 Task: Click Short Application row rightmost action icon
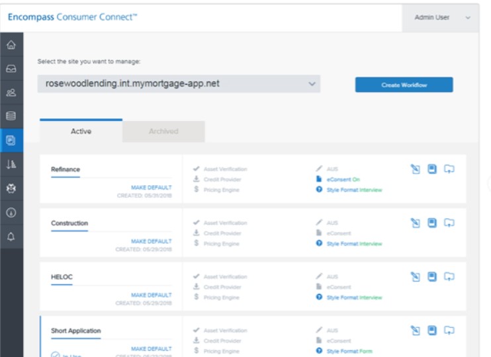pyautogui.click(x=449, y=331)
